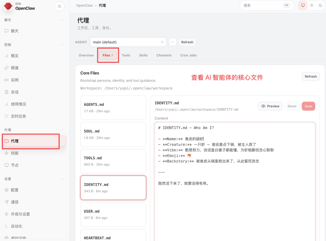326x241 pixels.
Task: Collapse the 控制 sidebar section
Action: (62, 45)
